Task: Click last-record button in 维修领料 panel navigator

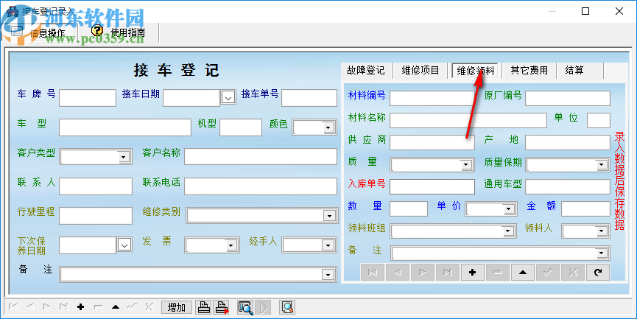Action: coord(448,273)
